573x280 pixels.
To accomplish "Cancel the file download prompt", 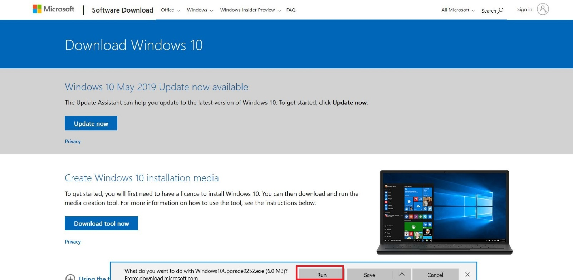I will pos(435,275).
